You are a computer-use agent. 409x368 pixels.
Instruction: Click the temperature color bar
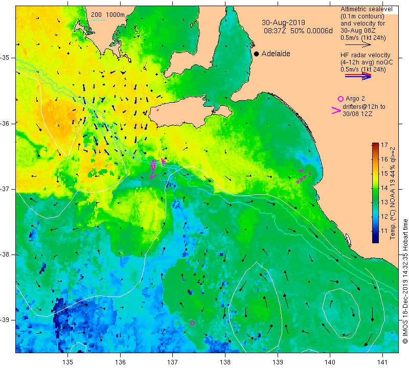point(375,193)
